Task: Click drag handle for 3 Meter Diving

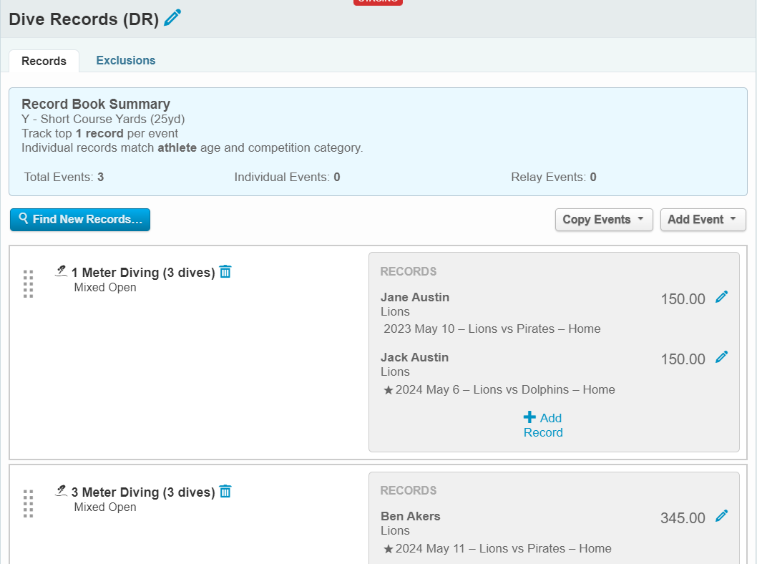Action: [x=29, y=503]
